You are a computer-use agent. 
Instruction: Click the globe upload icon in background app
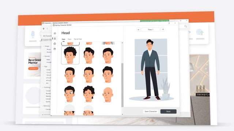[200, 32]
